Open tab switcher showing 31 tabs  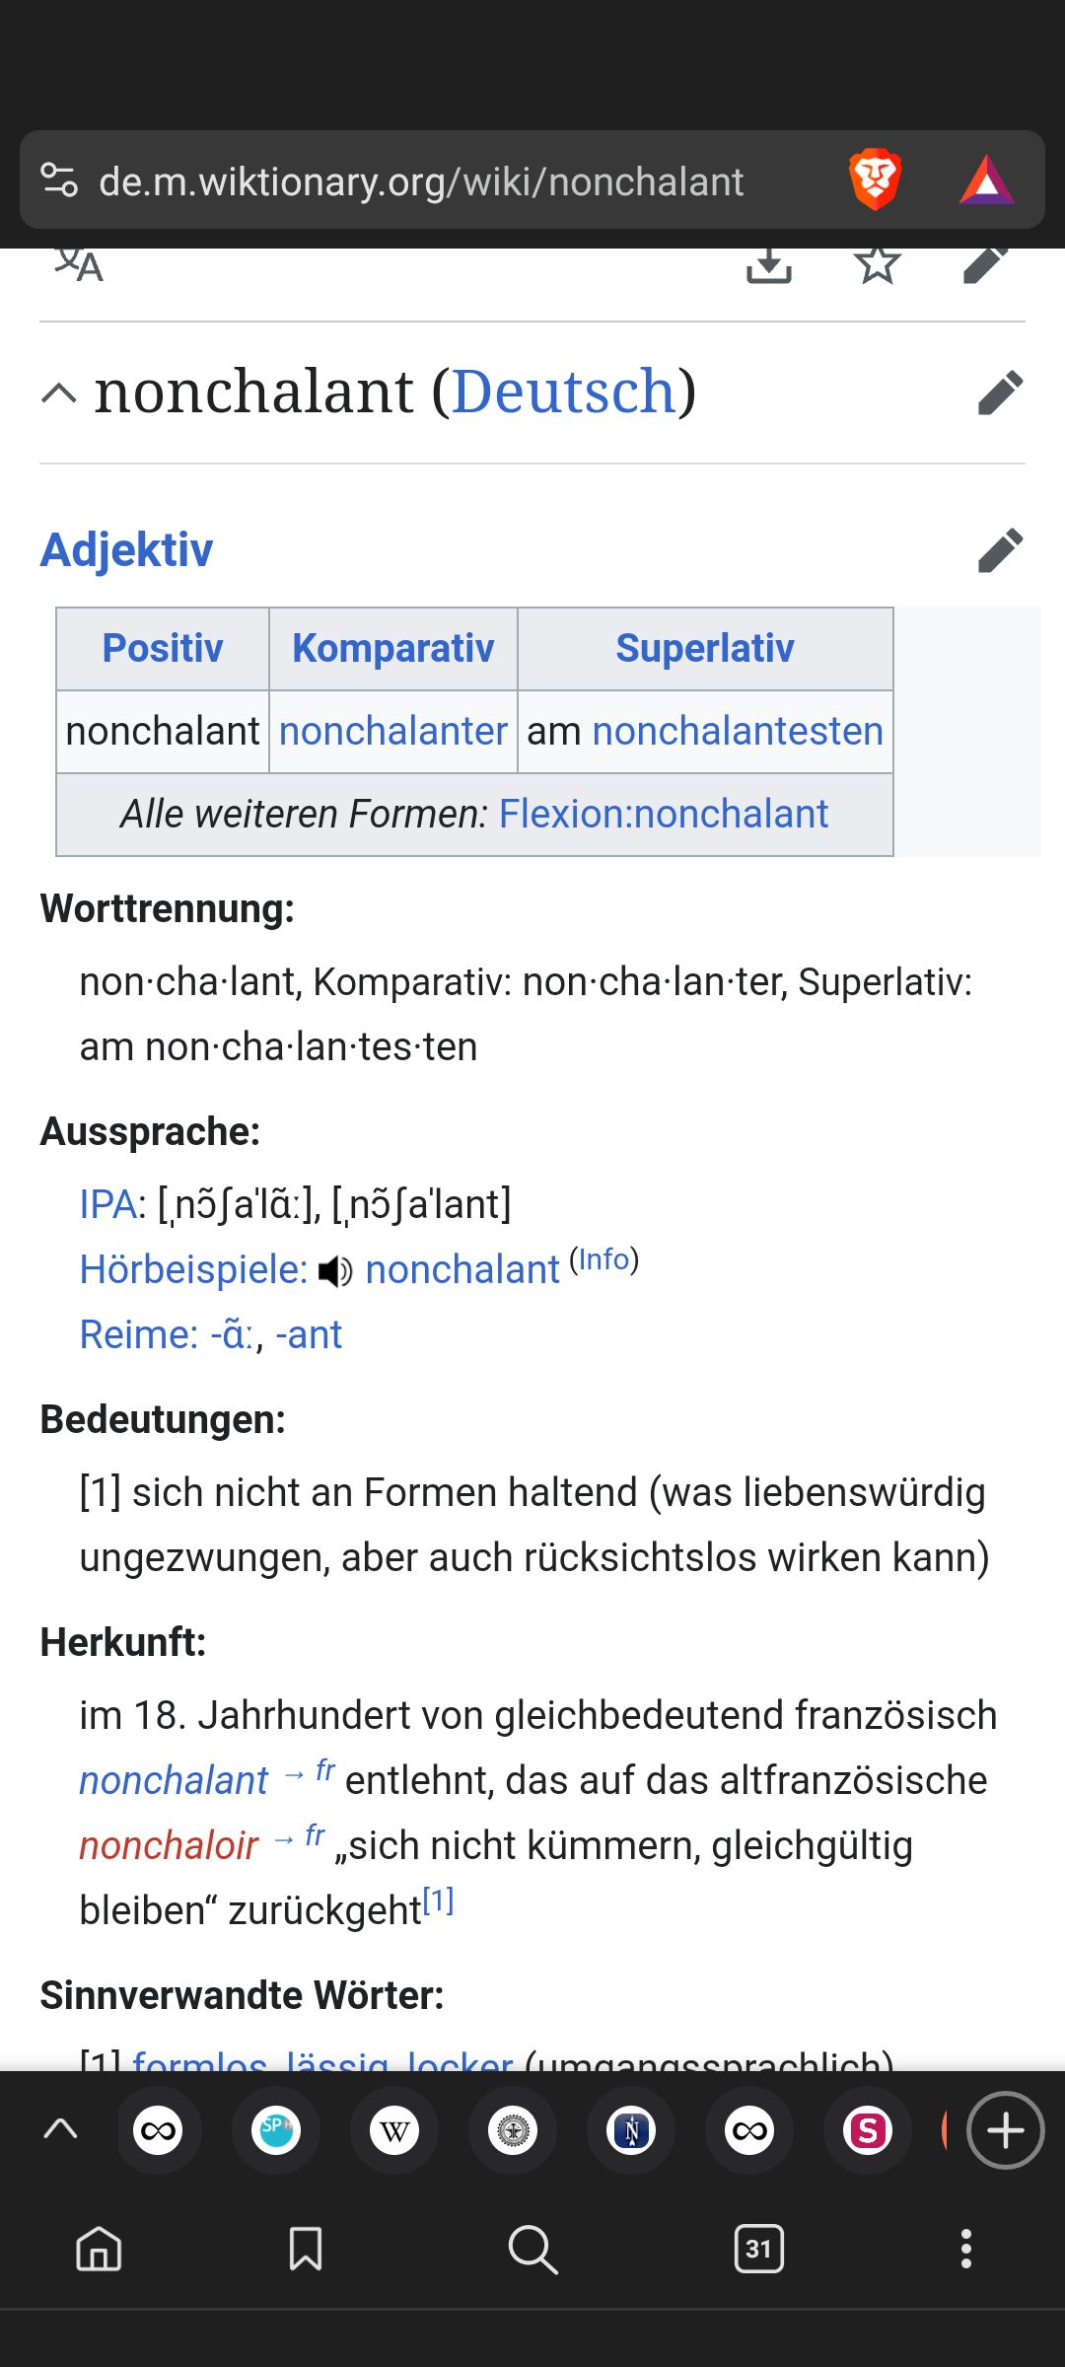point(758,2249)
